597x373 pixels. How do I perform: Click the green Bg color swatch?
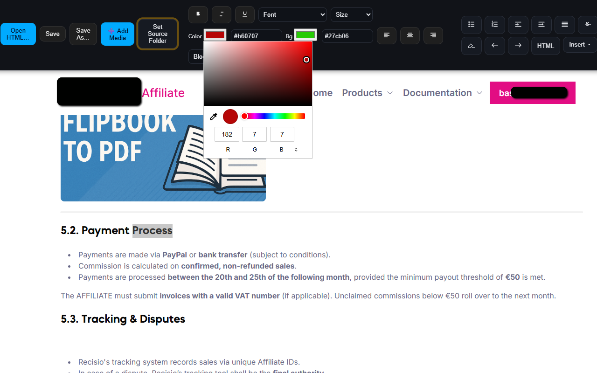coord(306,35)
